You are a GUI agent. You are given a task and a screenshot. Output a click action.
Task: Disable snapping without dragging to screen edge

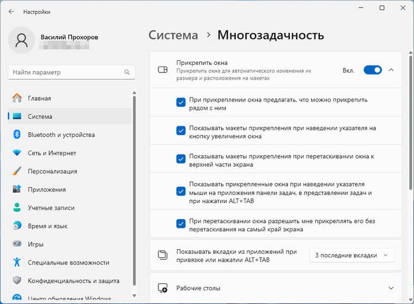181,224
